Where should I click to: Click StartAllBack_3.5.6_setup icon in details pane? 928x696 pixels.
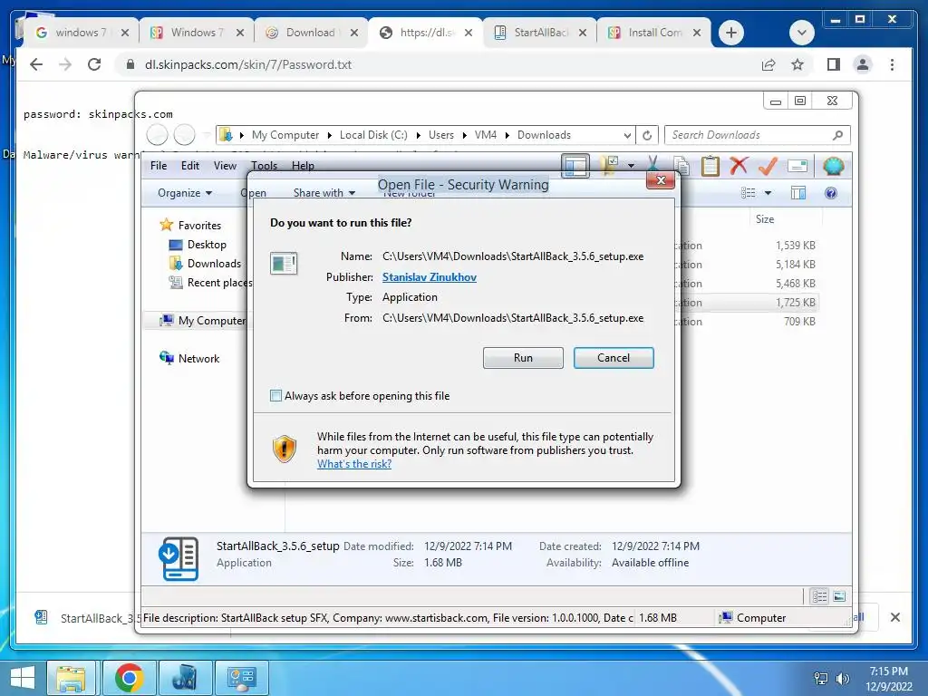tap(179, 558)
